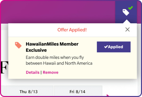The image size is (142, 97).
Task: Click the white popup pointer below tag icon
Action: [127, 22]
